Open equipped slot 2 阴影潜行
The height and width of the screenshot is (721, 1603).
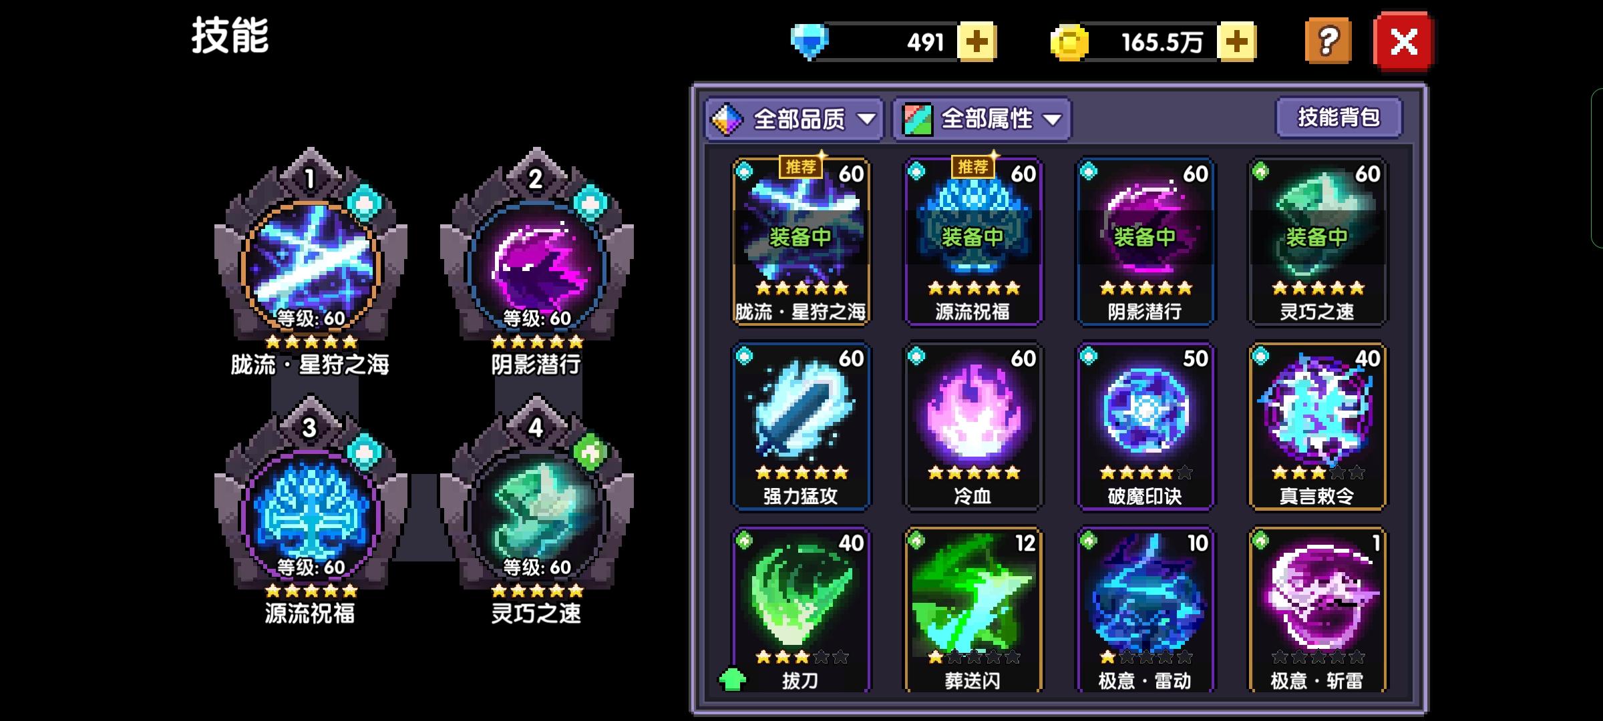point(537,264)
